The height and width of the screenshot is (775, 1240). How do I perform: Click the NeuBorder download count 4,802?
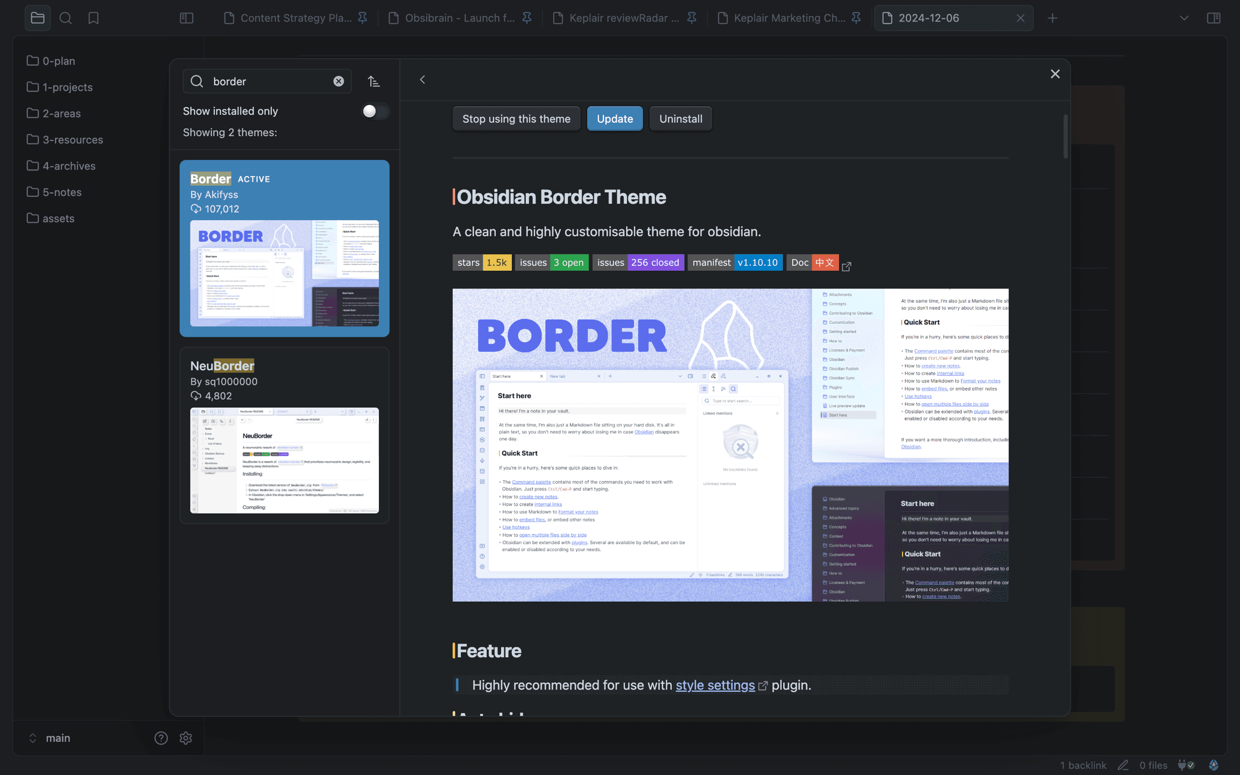coord(211,396)
